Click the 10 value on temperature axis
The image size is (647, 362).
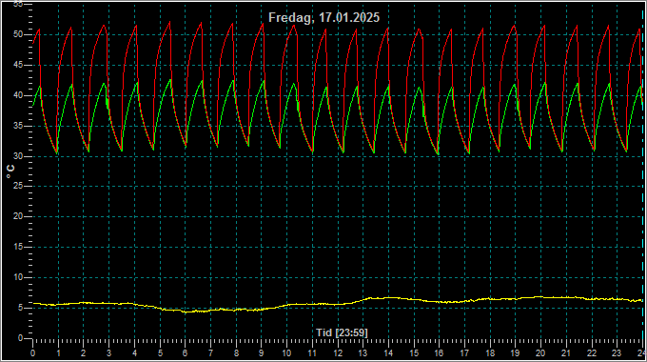(x=18, y=277)
